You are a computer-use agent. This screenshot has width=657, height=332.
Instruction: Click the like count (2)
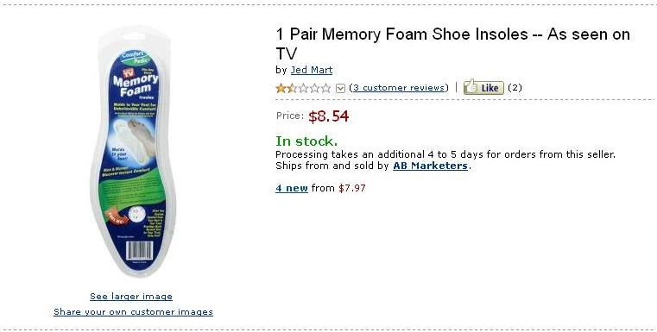click(x=515, y=87)
